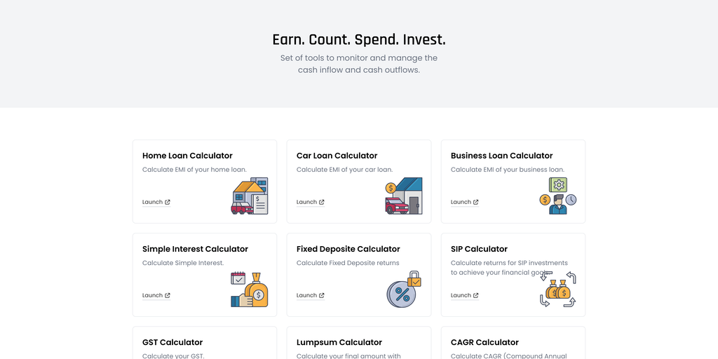Click the Fixed Deposite percent lock icon
Image resolution: width=718 pixels, height=359 pixels.
(x=404, y=290)
